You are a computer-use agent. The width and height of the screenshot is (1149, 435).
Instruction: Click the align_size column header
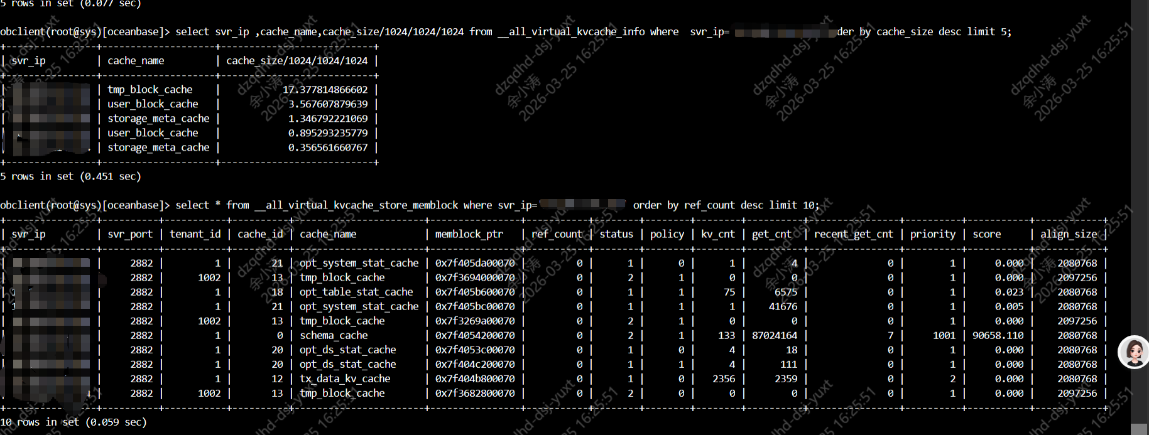click(1069, 234)
